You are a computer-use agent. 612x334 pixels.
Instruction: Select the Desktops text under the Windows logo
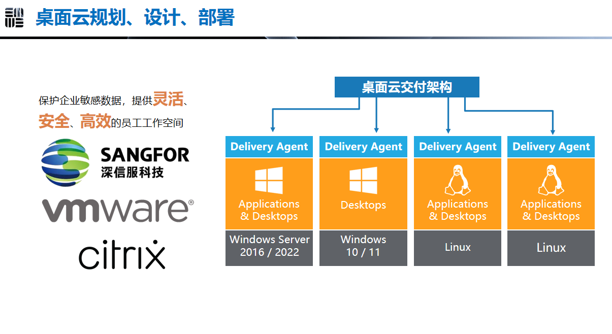tap(363, 206)
